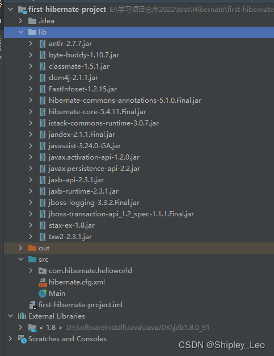Collapse the External Libraries node
Viewport: 274px width, 356px height.
[10, 316]
